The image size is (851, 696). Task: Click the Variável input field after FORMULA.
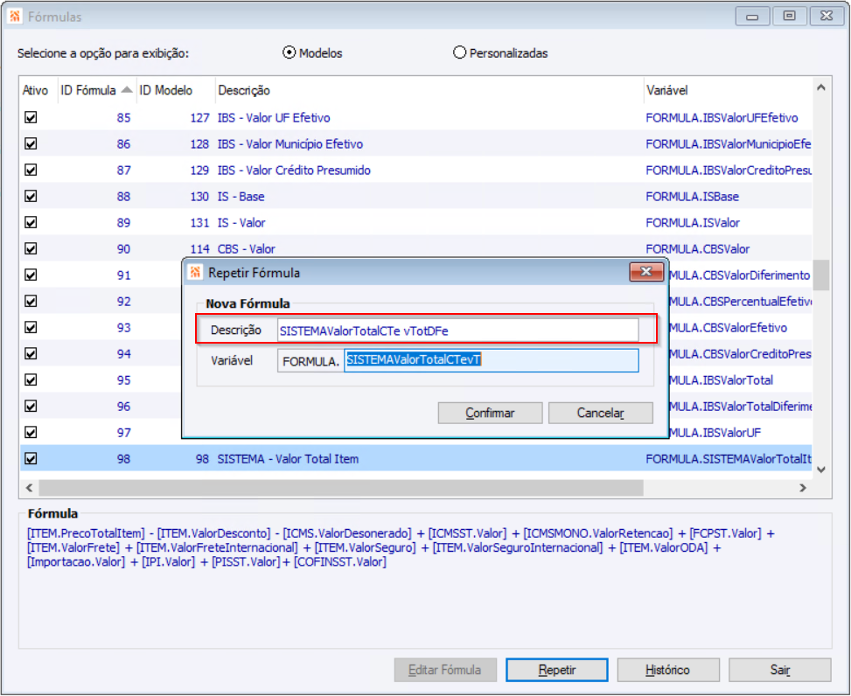click(492, 360)
